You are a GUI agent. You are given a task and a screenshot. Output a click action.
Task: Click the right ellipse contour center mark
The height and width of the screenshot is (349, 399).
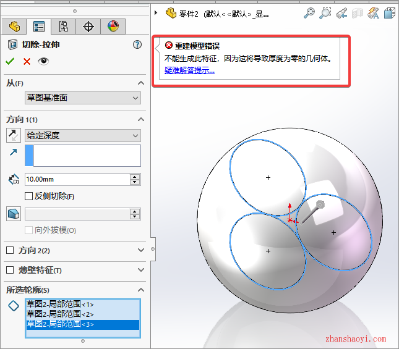click(333, 232)
